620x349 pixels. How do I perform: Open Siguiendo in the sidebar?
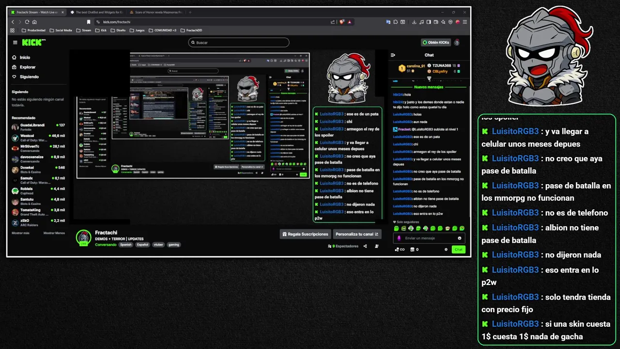point(26,77)
